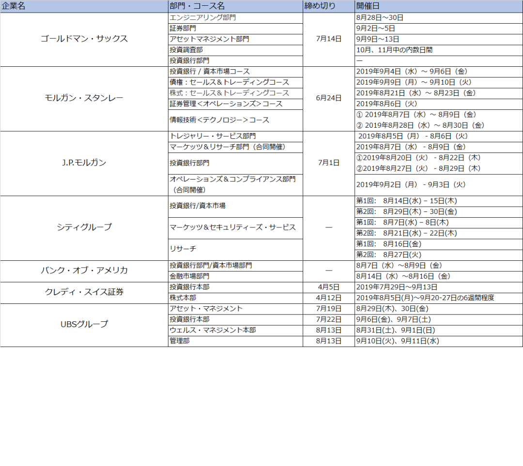Select the 10月、11月中の内数日間 cell

[439, 50]
